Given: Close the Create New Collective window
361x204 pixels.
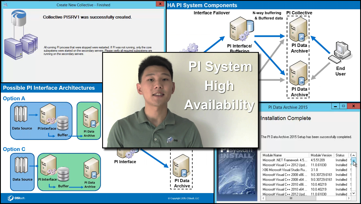Looking at the screenshot, I should tap(160, 4).
